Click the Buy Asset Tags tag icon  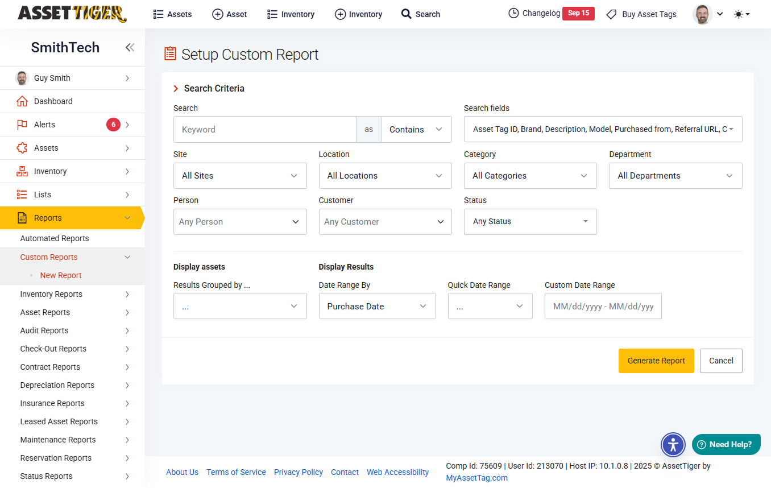611,14
